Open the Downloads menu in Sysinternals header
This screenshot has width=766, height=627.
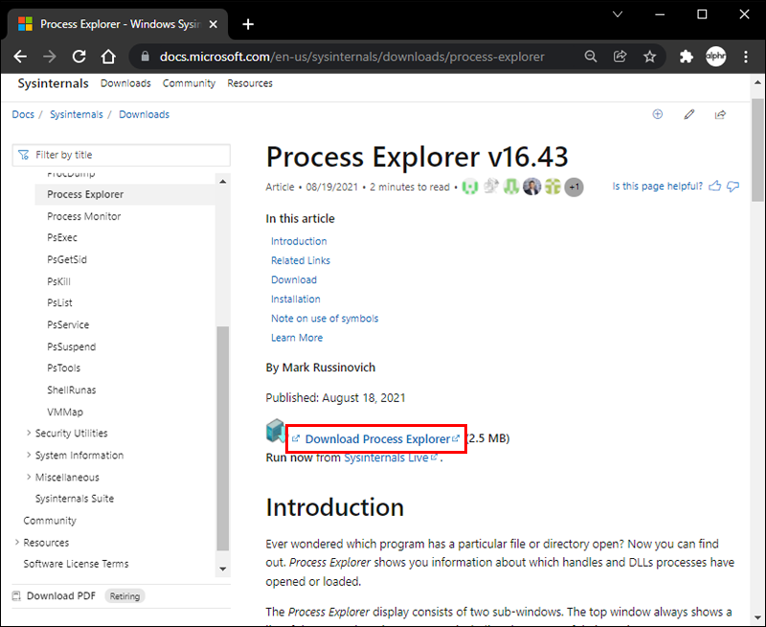coord(125,83)
